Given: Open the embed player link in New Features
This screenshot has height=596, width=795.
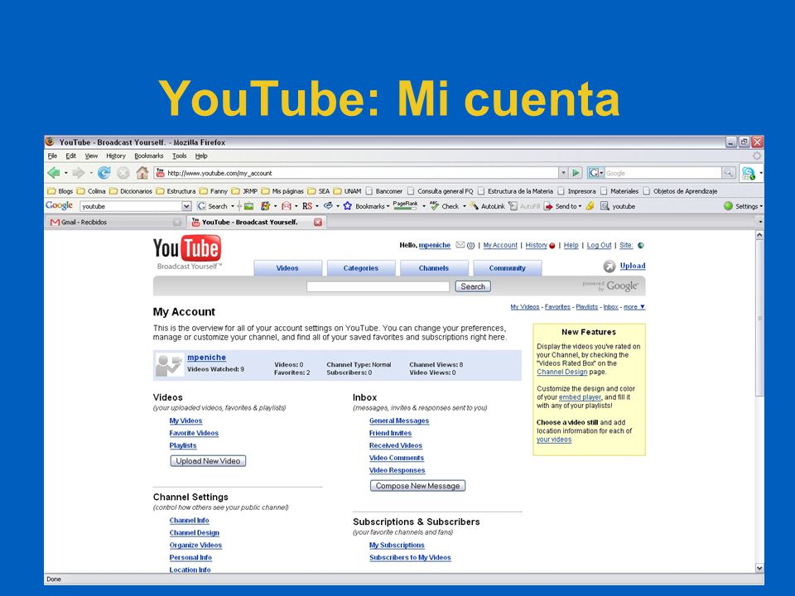Looking at the screenshot, I should (x=580, y=397).
